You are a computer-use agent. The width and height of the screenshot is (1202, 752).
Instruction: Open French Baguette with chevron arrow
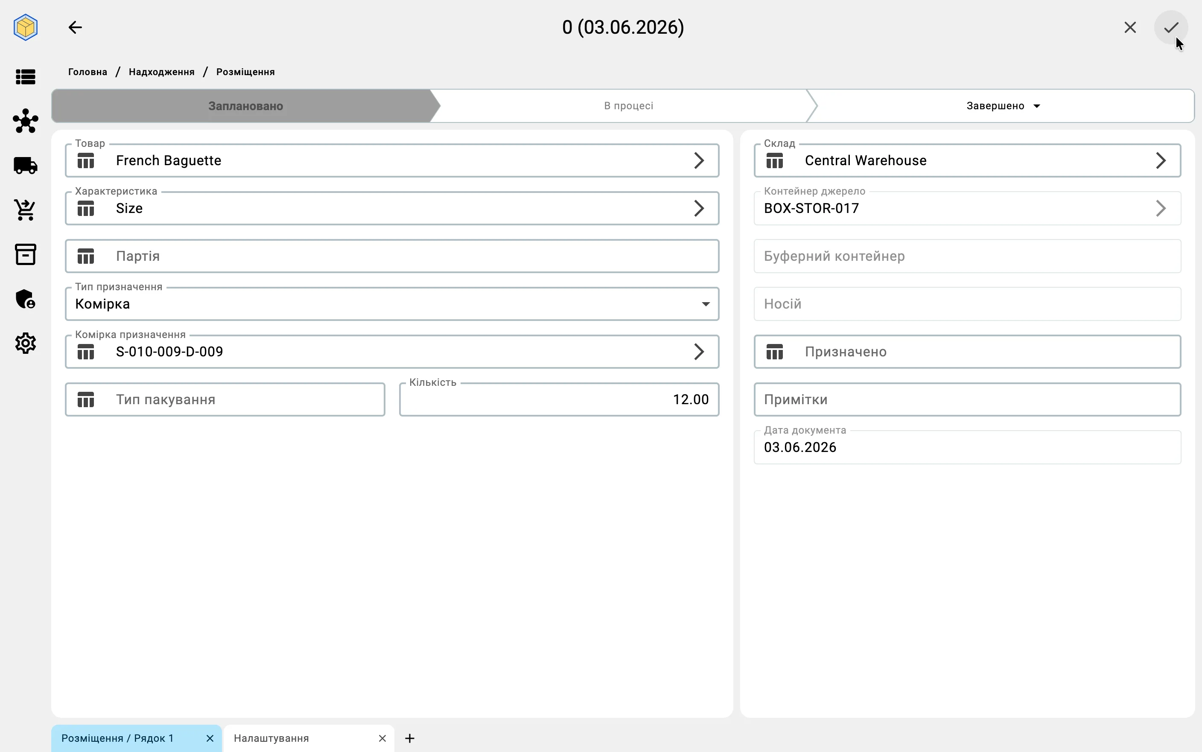[699, 160]
